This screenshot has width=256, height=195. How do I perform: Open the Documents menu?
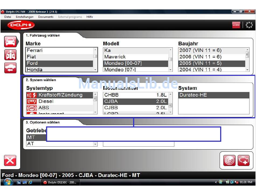pos(46,17)
